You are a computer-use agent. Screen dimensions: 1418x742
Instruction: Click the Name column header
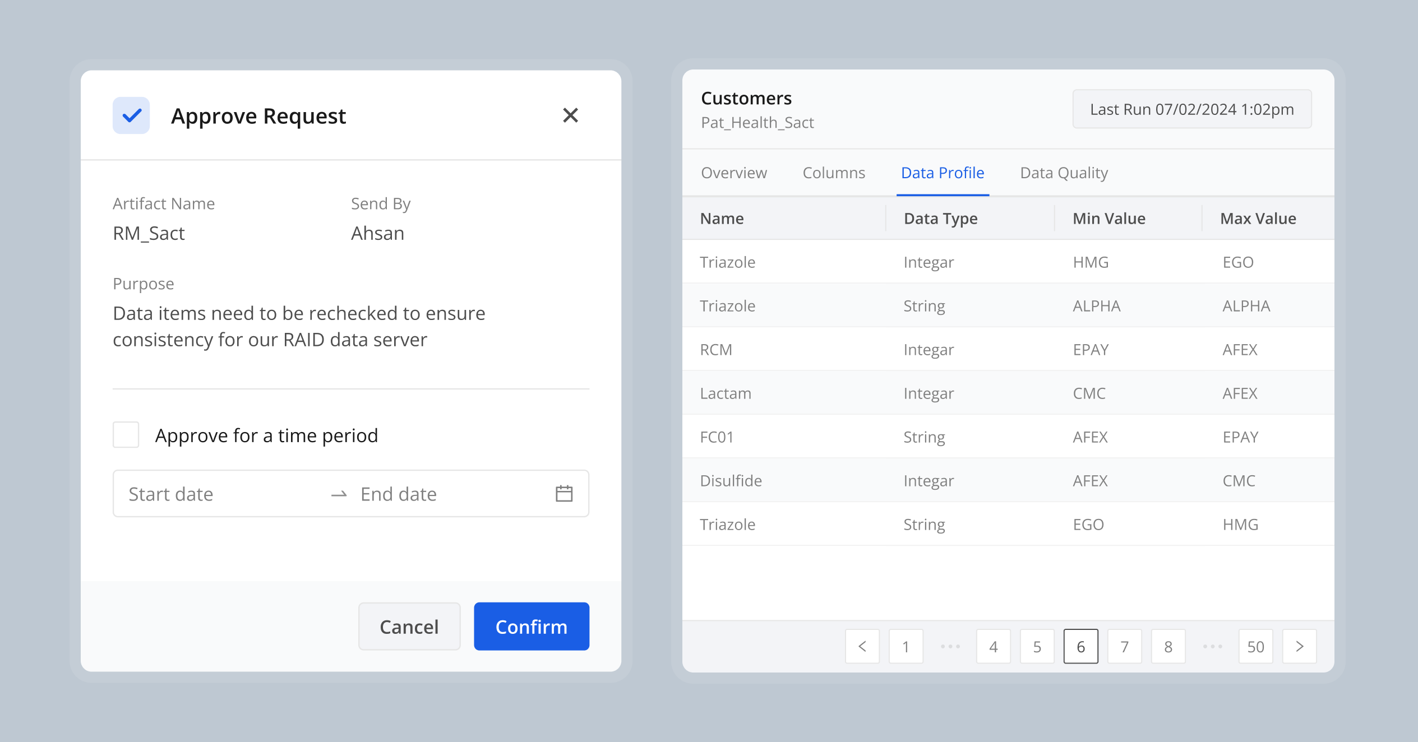click(x=722, y=219)
